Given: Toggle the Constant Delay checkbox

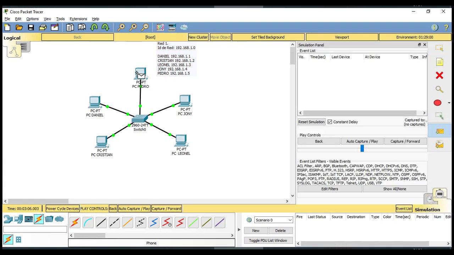Looking at the screenshot, I should (330, 122).
